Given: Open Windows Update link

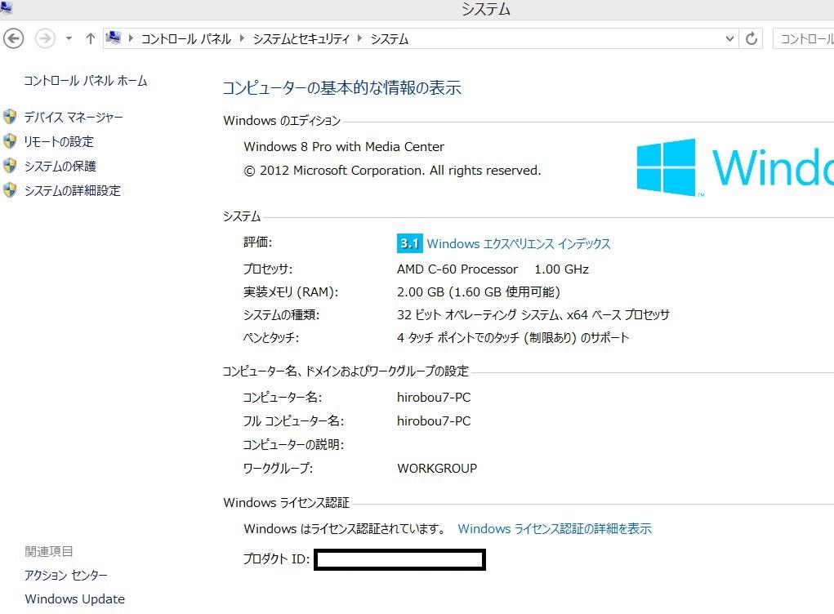Looking at the screenshot, I should pyautogui.click(x=75, y=599).
